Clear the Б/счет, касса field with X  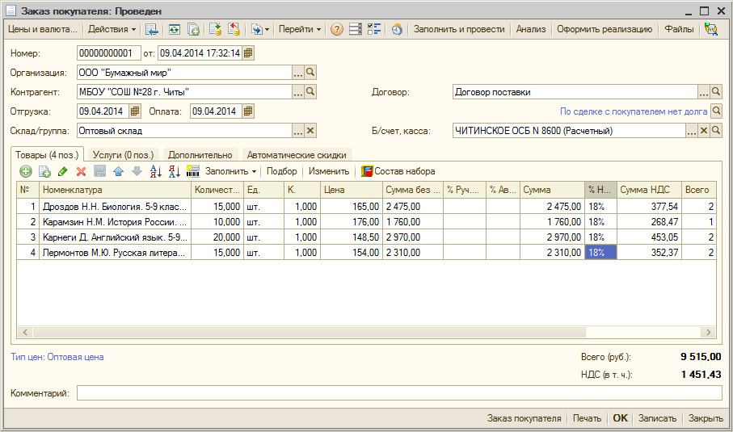click(704, 131)
